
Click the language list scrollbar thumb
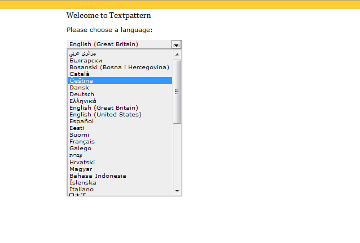[x=177, y=92]
